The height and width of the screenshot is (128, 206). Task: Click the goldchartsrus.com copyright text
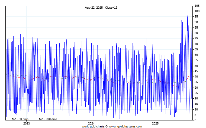pyautogui.click(x=112, y=126)
